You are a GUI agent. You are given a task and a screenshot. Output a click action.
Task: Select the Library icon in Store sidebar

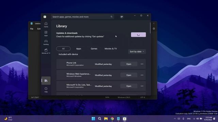46,81
